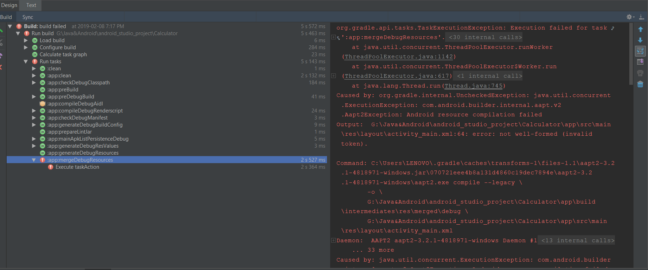Open the Thread.java:745 link
This screenshot has height=270, width=648.
[x=474, y=86]
